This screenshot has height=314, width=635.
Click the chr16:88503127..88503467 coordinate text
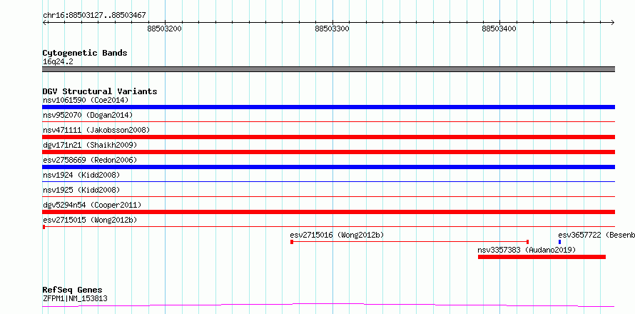[x=94, y=16]
